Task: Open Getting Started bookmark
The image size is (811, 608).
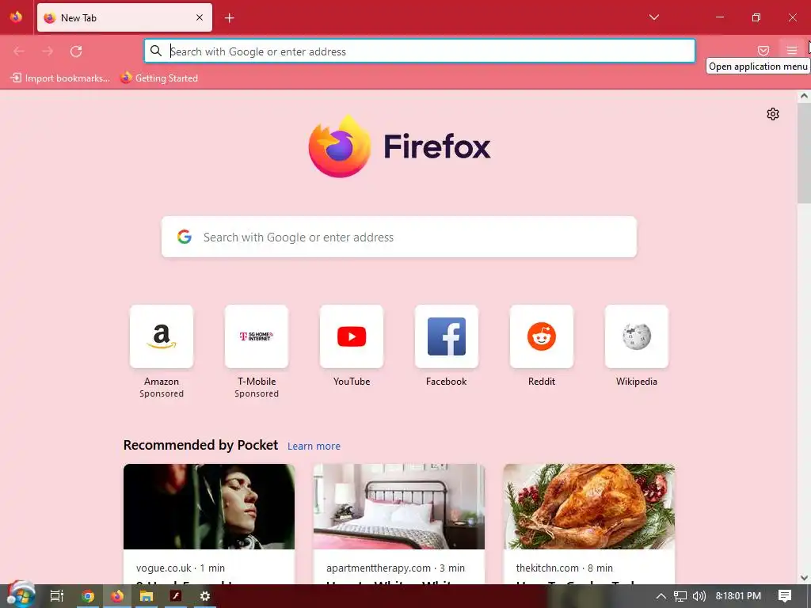Action: coord(158,78)
